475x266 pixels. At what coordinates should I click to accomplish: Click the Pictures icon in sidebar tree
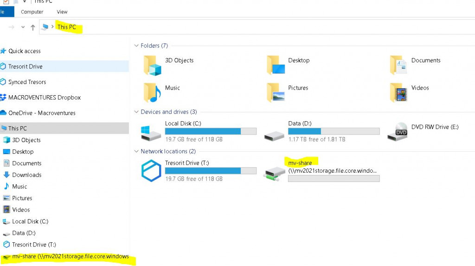pos(6,198)
